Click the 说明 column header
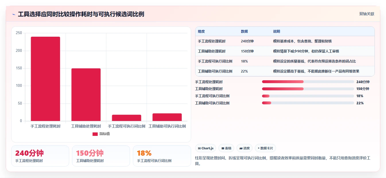The height and width of the screenshot is (178, 386). pos(276,32)
